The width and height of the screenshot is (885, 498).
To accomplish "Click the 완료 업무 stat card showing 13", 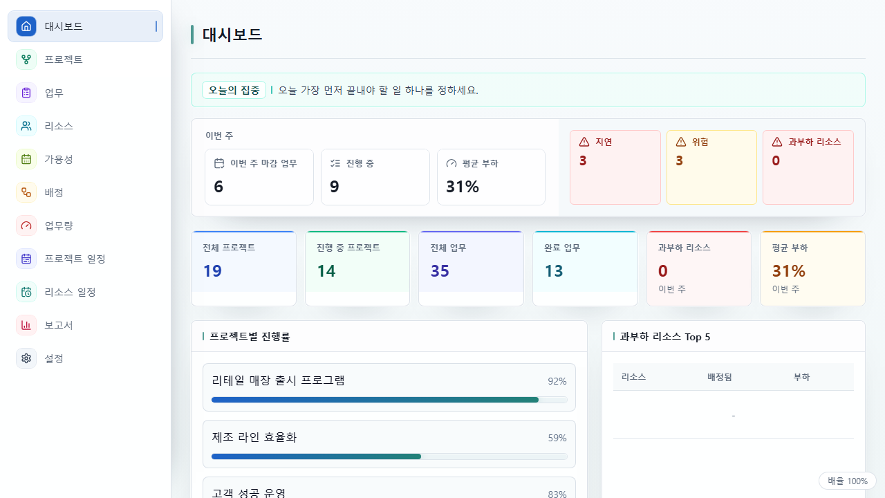I will pos(585,268).
